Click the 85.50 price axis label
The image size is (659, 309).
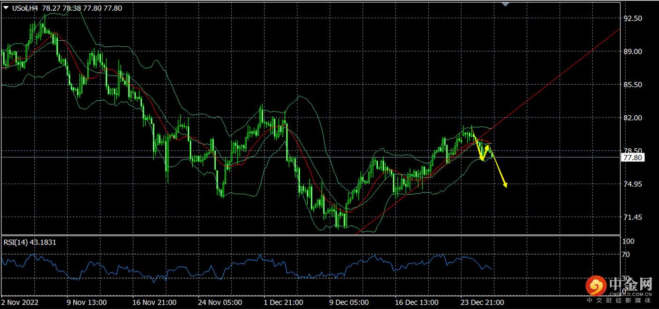632,85
